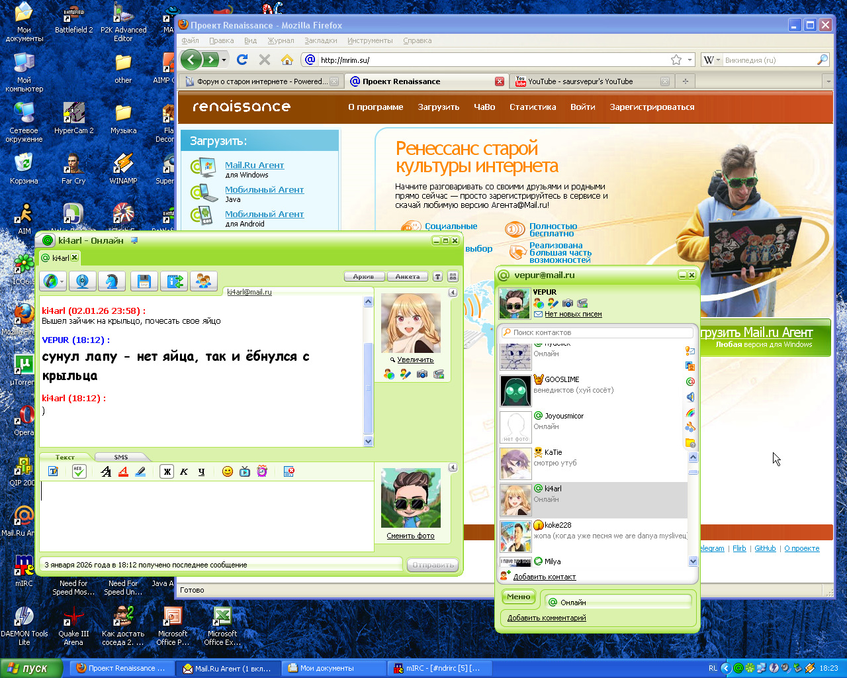Toggle spell check ABB icon

(x=78, y=471)
